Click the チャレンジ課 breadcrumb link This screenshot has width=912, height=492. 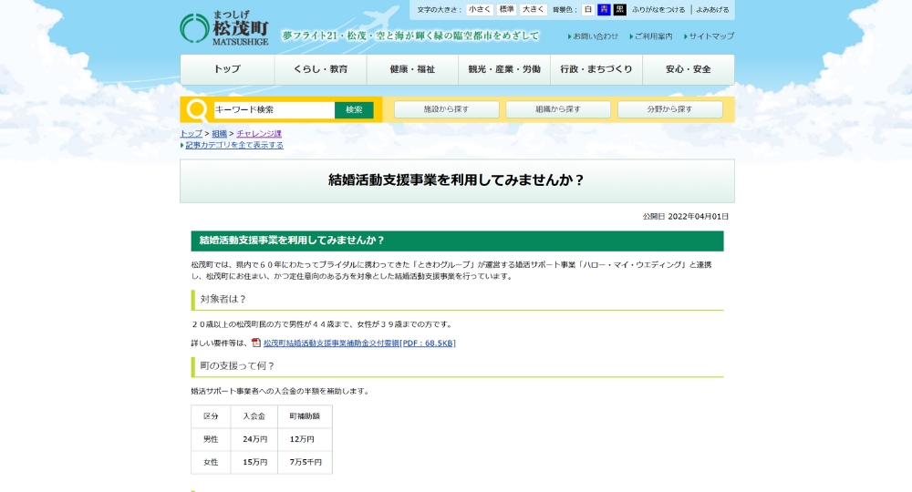click(259, 134)
